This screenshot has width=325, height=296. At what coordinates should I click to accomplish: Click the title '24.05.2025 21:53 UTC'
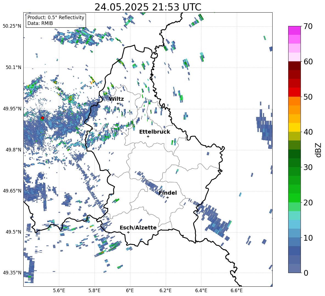tap(148, 7)
